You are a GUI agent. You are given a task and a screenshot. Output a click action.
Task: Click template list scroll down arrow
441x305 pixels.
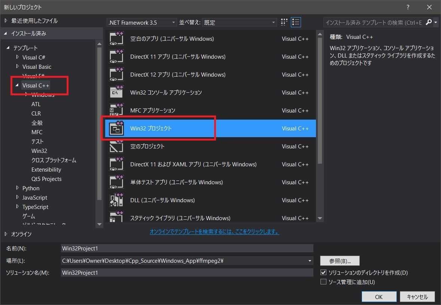point(320,218)
